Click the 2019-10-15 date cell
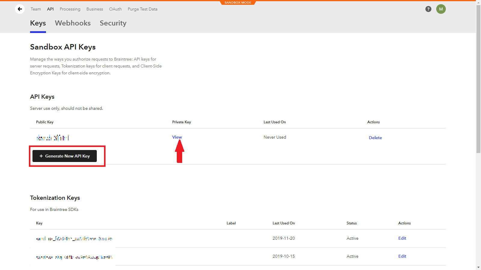Screen dimensions: 481x270 pyautogui.click(x=284, y=256)
